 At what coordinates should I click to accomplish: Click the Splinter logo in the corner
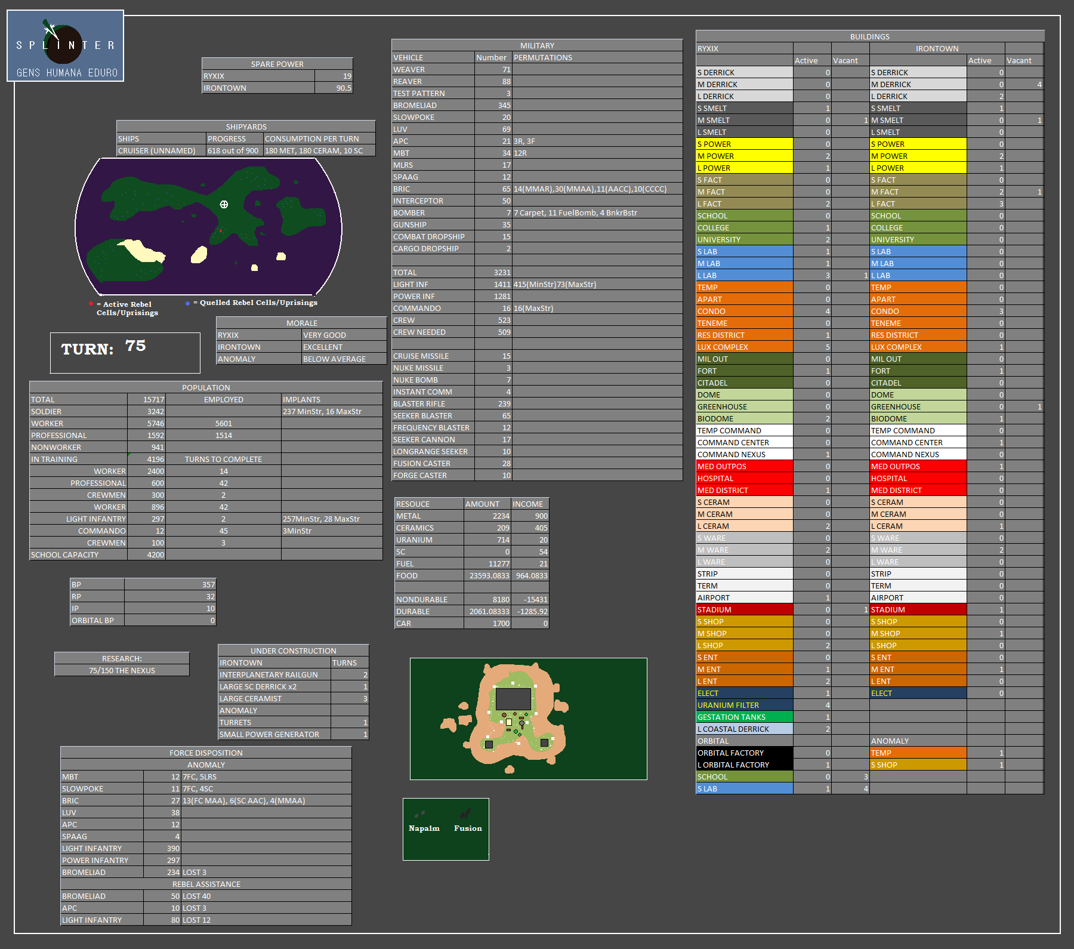coord(65,46)
